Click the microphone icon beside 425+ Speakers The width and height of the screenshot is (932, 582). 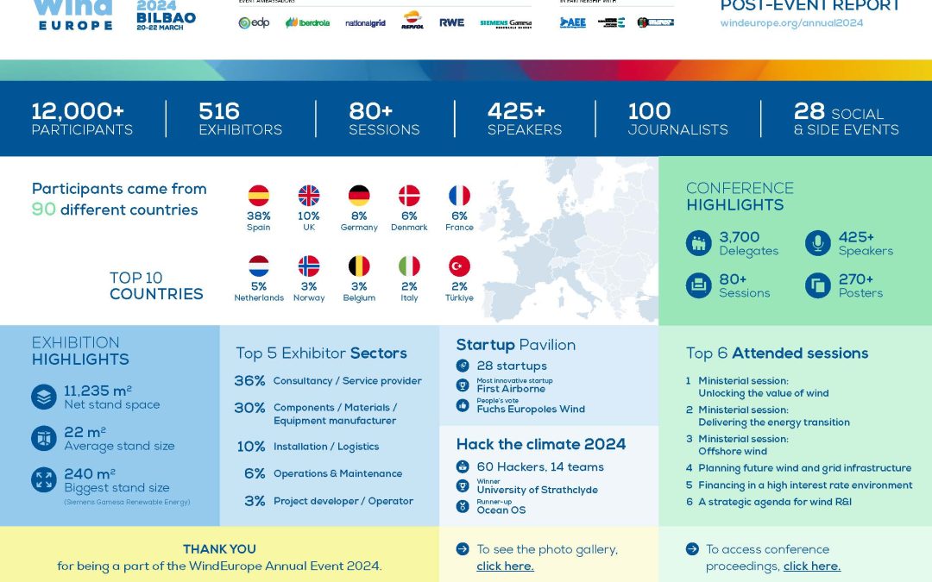pos(817,244)
